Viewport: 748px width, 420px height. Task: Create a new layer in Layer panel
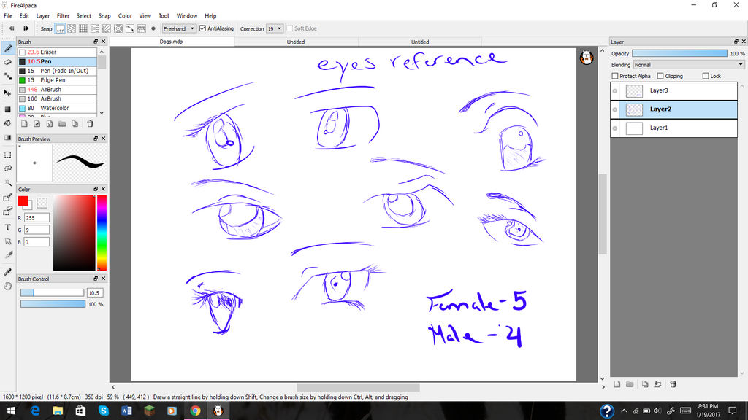tap(617, 384)
